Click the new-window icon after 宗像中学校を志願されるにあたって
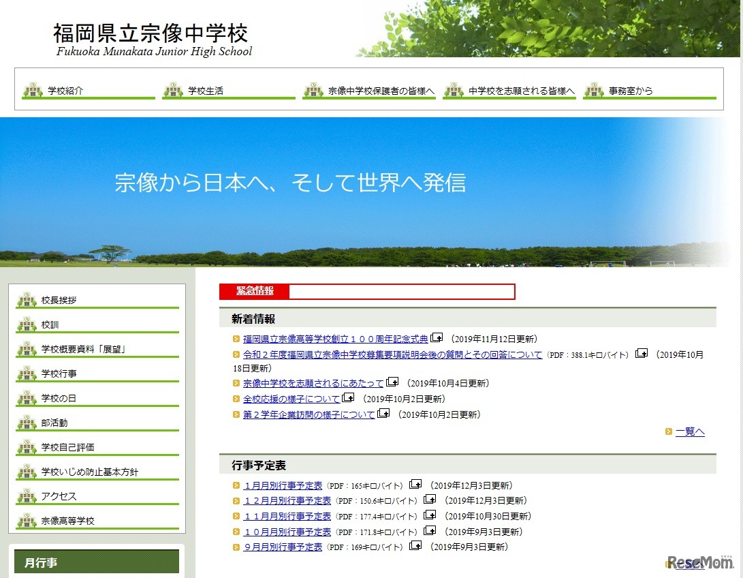The image size is (743, 578). (x=392, y=383)
